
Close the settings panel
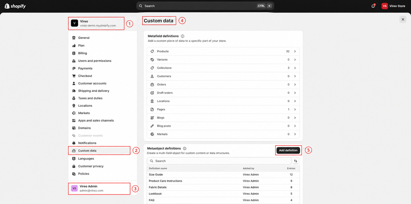[x=403, y=20]
